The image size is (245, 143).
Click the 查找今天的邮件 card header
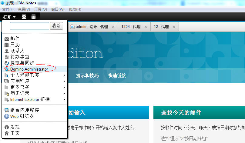pyautogui.click(x=199, y=112)
